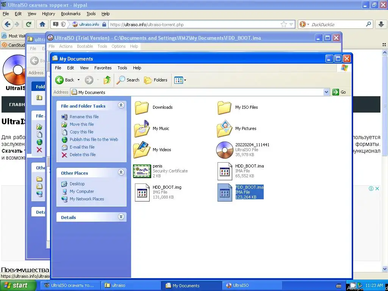Click bookmark star in URL bar
Screen dimensions: 388x291
[x=284, y=24]
